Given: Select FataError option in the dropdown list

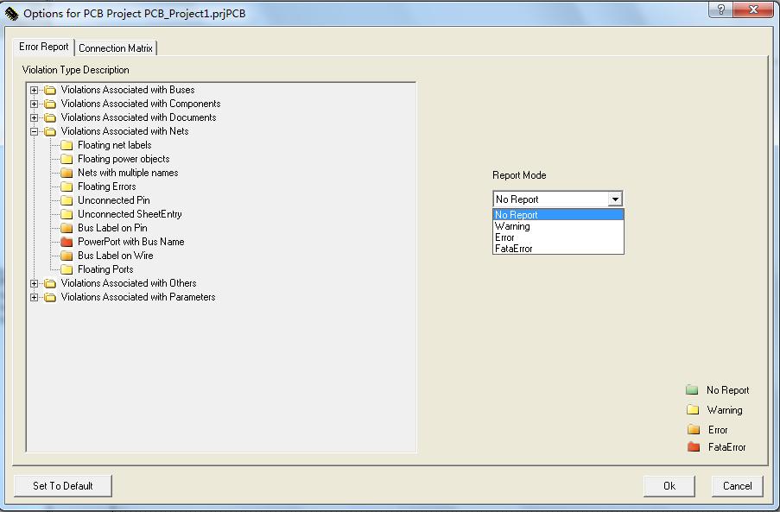Looking at the screenshot, I should (x=514, y=249).
